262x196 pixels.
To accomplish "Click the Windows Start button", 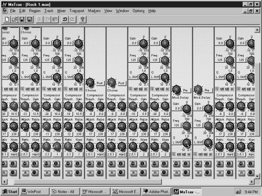I will coord(10,192).
